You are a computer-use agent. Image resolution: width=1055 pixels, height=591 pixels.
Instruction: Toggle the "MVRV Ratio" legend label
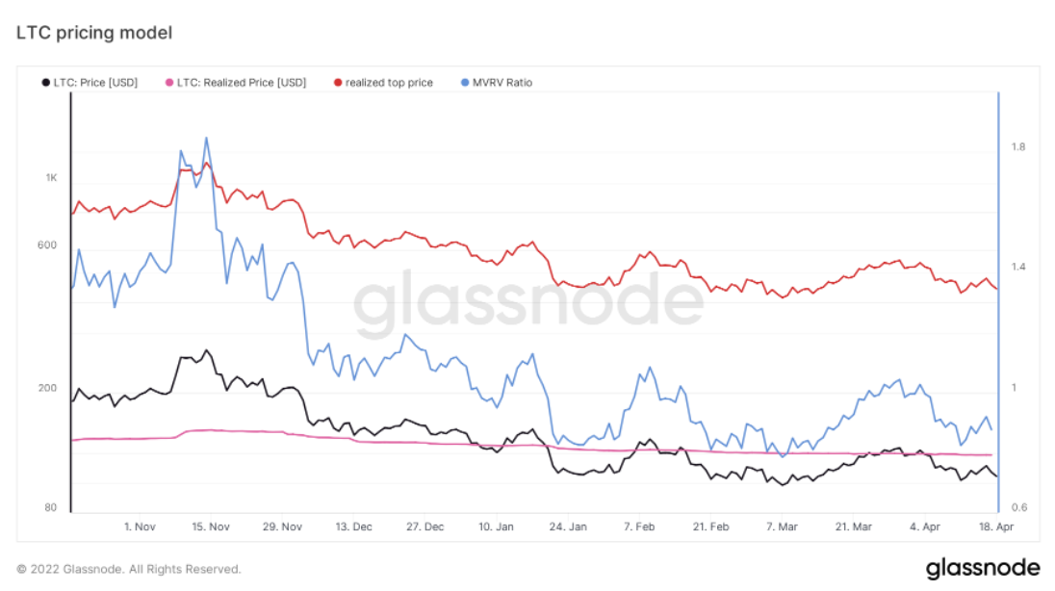[503, 83]
